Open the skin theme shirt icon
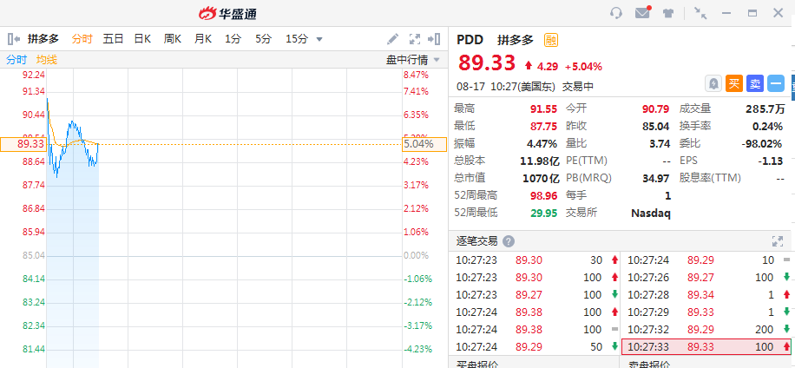Image resolution: width=795 pixels, height=368 pixels. tap(668, 13)
